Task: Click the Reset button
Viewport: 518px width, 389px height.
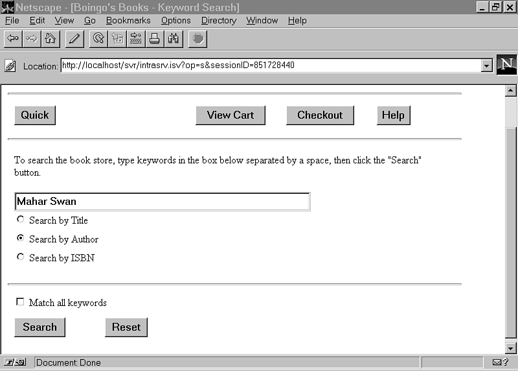Action: (x=126, y=327)
